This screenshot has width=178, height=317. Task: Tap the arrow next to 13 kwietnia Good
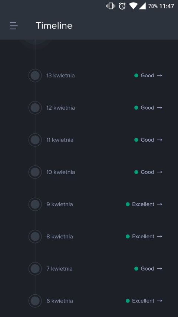click(x=159, y=75)
